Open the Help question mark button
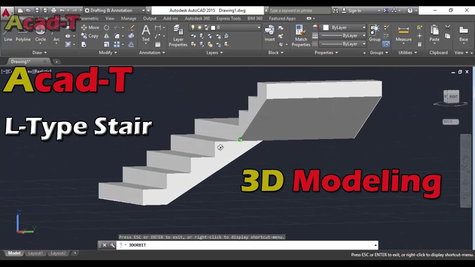The height and width of the screenshot is (267, 475). pos(410,10)
